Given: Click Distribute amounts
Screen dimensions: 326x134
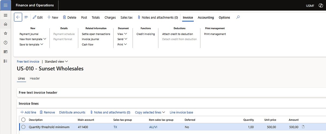Looking at the screenshot, I should (x=72, y=112).
